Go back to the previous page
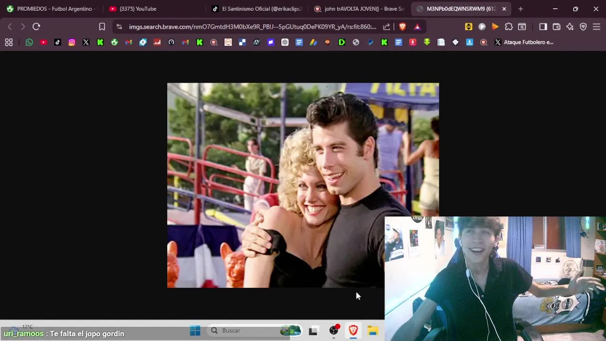Viewport: 606px width, 341px height. pos(10,27)
